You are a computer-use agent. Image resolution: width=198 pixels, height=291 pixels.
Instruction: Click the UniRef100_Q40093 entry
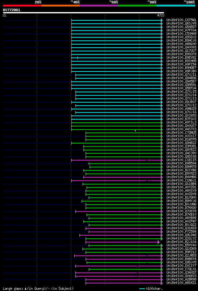tap(181, 47)
